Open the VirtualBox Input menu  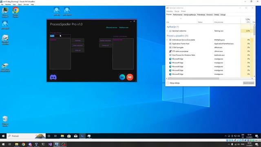click(20, 4)
